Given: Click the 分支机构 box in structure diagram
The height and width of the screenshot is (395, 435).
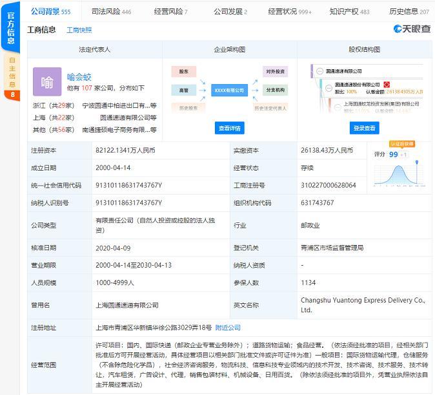Looking at the screenshot, I should point(275,90).
